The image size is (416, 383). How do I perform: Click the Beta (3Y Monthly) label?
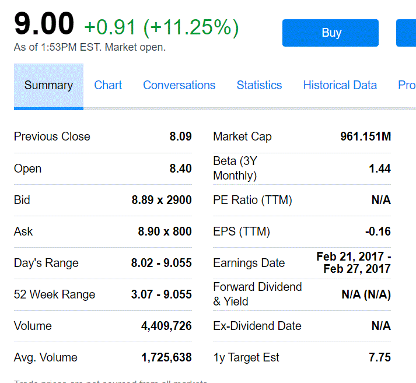(x=235, y=168)
